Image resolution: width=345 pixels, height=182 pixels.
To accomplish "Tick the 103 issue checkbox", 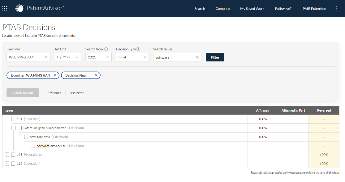I will [13, 155].
